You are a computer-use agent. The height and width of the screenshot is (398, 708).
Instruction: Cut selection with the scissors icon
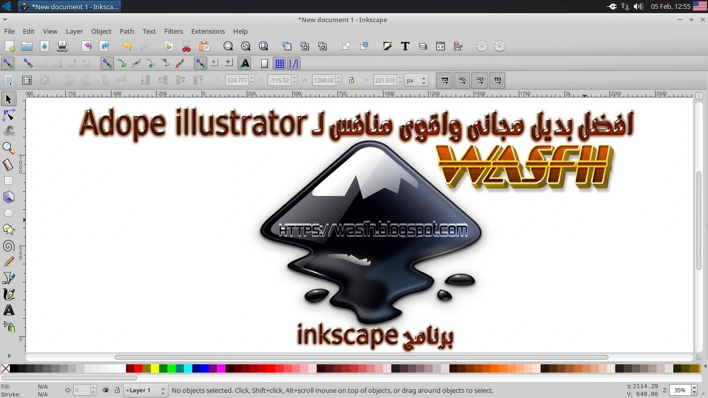coord(187,46)
